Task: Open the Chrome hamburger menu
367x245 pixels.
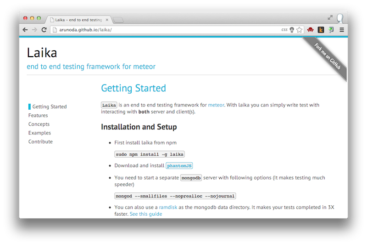Action: pos(342,30)
